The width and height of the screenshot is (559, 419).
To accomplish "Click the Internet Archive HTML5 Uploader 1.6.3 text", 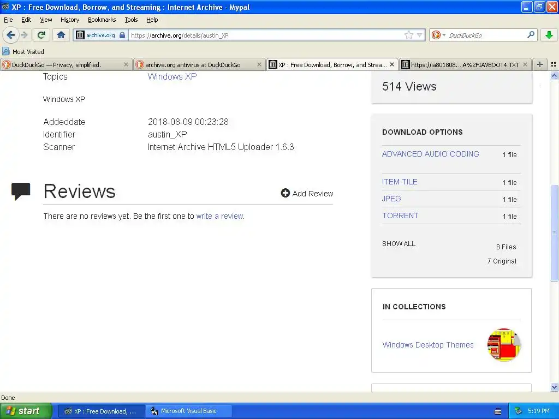I will pos(221,147).
